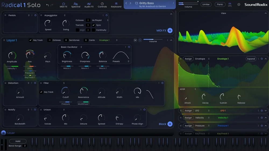Toggle Arpeggiator Continuity checkbox
Image resolution: width=269 pixels, height=151 pixels.
click(93, 30)
